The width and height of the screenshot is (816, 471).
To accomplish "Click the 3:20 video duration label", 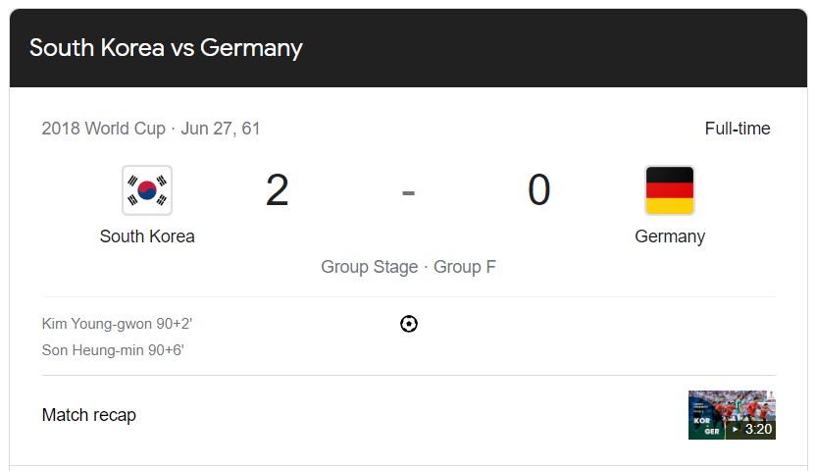I will (758, 430).
